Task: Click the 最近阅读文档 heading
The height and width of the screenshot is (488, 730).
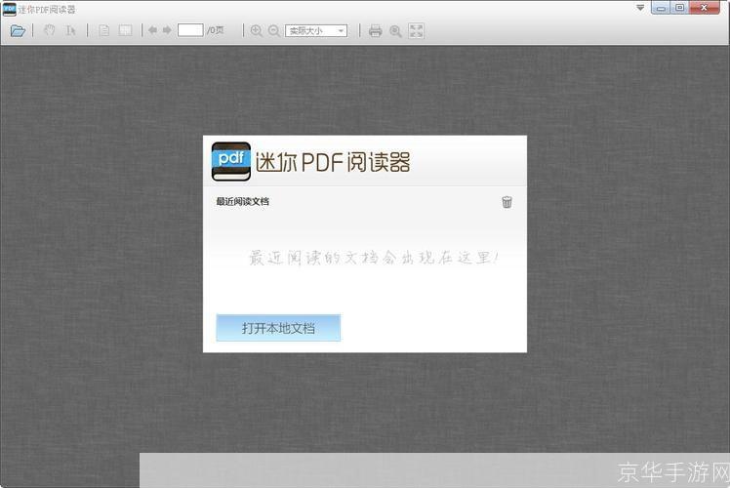Action: pos(243,202)
